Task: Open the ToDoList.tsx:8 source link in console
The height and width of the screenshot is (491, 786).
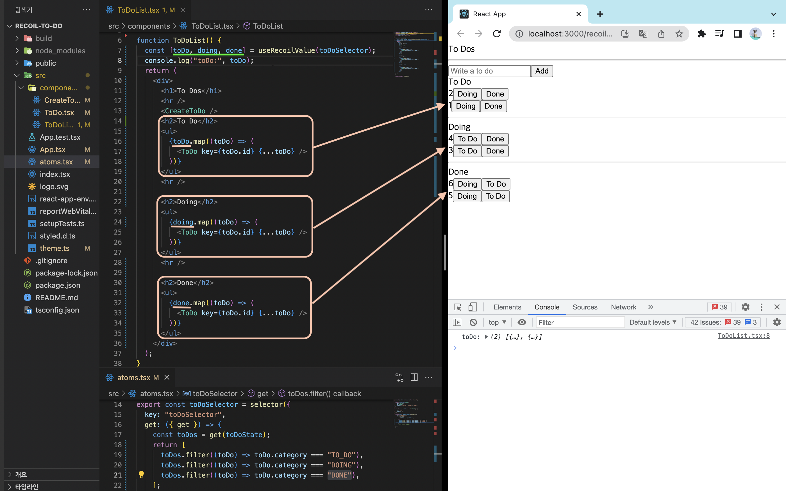Action: pyautogui.click(x=743, y=336)
